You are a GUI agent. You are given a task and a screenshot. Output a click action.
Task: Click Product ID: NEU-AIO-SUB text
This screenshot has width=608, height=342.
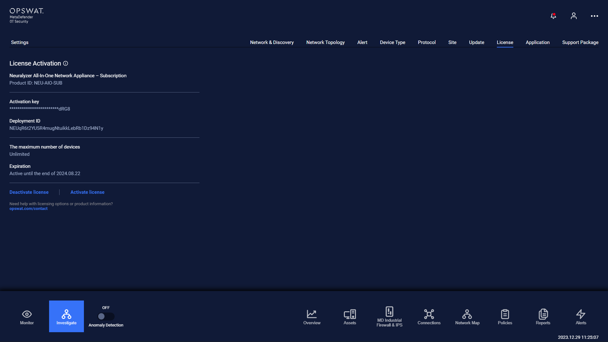(36, 83)
